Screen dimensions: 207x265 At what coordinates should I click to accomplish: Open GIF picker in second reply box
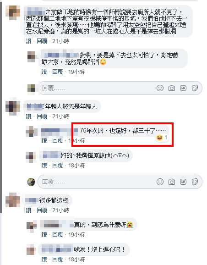(x=183, y=182)
